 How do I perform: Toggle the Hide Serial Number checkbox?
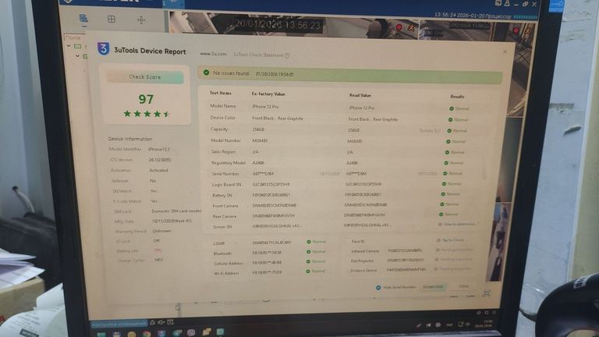[378, 286]
